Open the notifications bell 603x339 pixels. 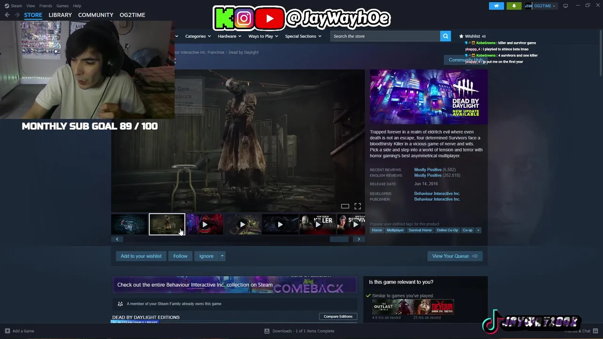[x=514, y=6]
